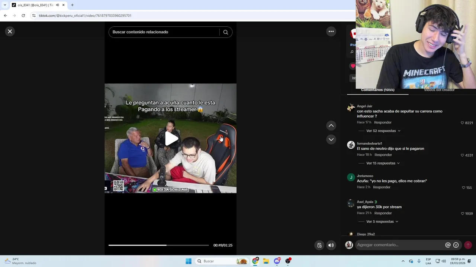
Task: Reply to fernandodvarte1's comment
Action: tap(383, 155)
